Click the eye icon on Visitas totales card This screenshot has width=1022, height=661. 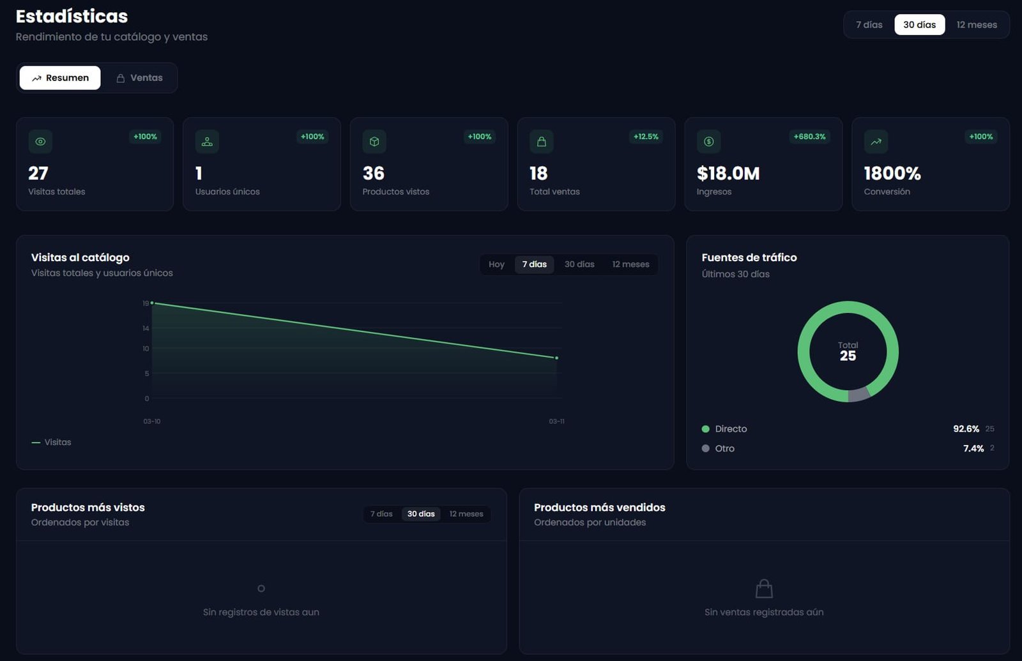(x=40, y=142)
